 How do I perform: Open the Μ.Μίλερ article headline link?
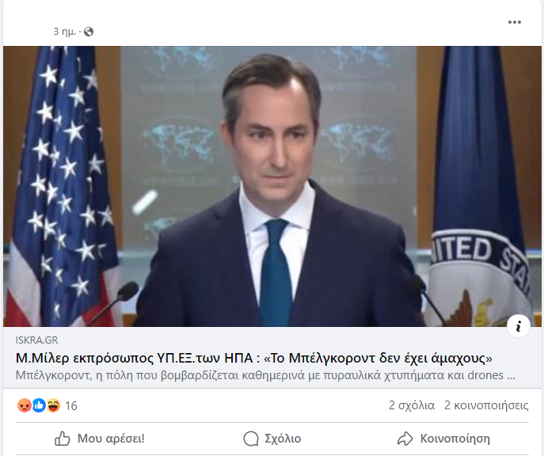tap(254, 358)
